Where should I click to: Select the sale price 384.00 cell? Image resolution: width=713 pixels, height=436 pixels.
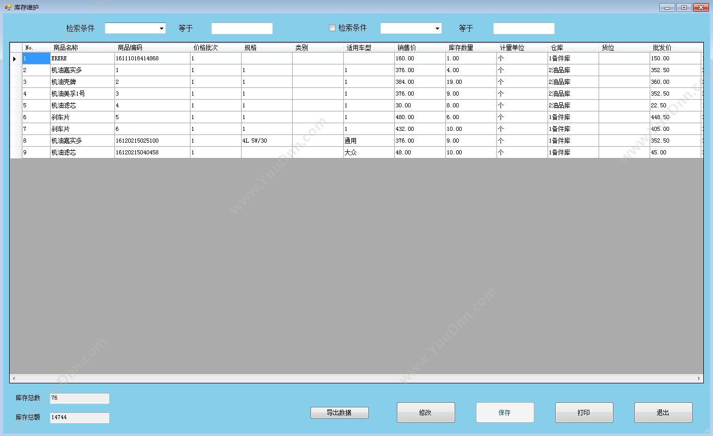(x=420, y=82)
